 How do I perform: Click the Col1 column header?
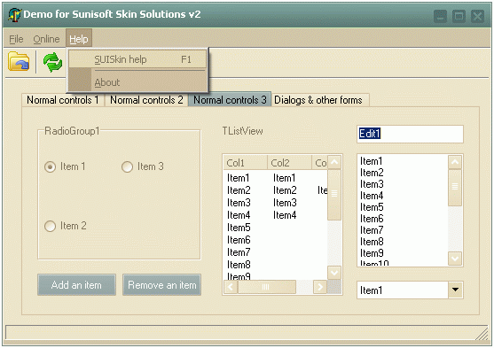pos(245,163)
